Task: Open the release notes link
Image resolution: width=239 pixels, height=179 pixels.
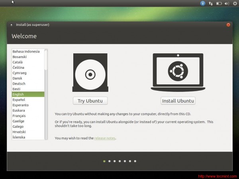Action: [105, 138]
